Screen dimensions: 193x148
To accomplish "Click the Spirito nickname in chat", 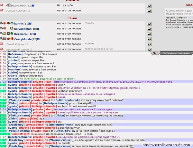I will [x=12, y=73].
